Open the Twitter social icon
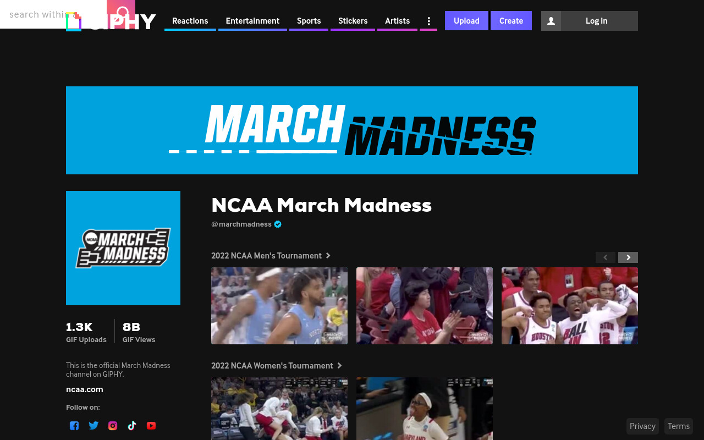 (x=94, y=425)
